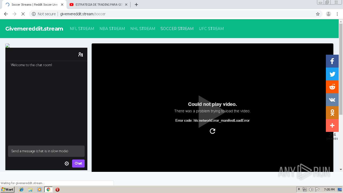This screenshot has height=193, width=343.
Task: Show hidden system tray icons
Action: pos(299,190)
